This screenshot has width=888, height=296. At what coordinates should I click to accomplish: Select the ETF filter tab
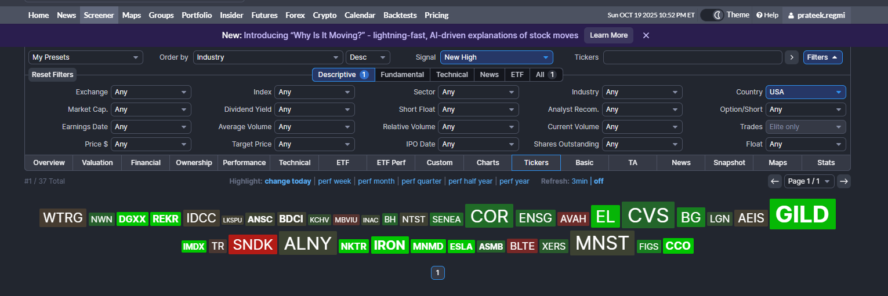point(517,75)
